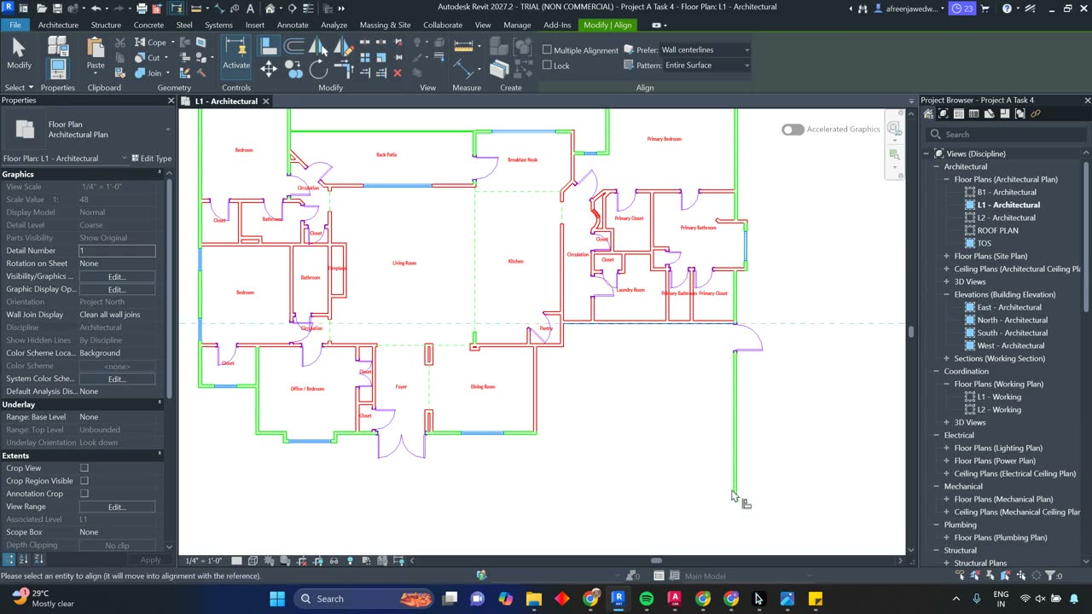Expand the 3D Views node under Architectural

(946, 281)
